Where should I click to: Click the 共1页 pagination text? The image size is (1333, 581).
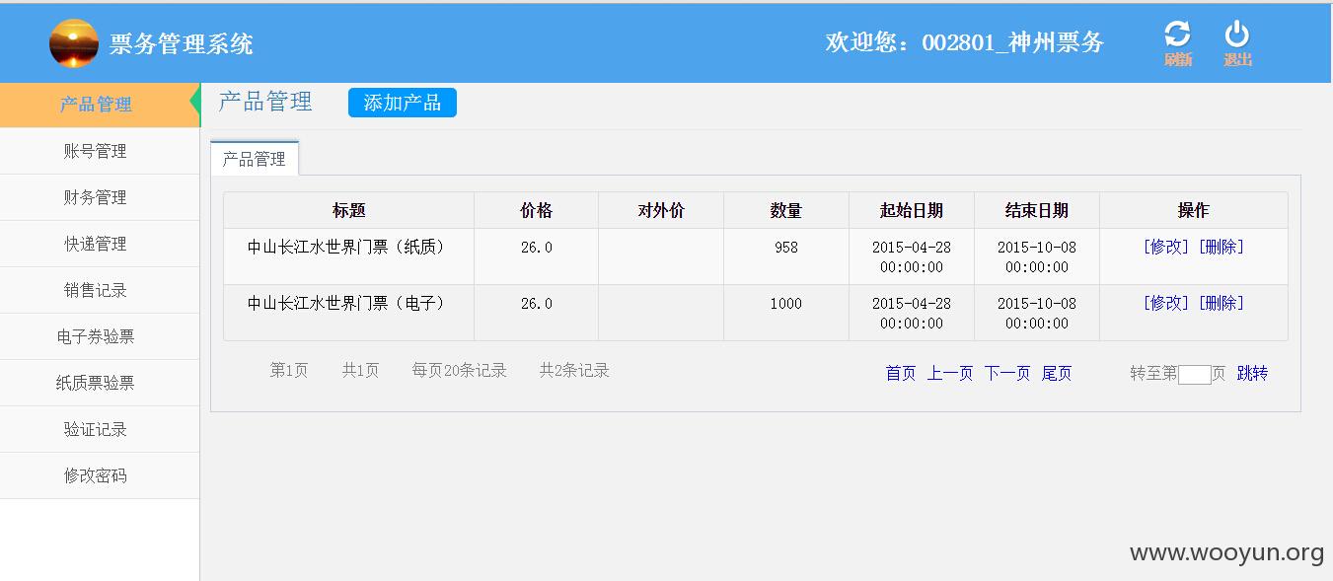(361, 370)
